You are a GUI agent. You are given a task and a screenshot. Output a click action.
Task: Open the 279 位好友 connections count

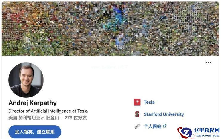(x=76, y=118)
